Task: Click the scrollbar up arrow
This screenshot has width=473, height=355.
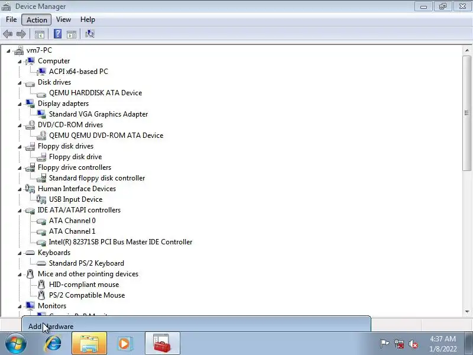Action: pyautogui.click(x=466, y=50)
